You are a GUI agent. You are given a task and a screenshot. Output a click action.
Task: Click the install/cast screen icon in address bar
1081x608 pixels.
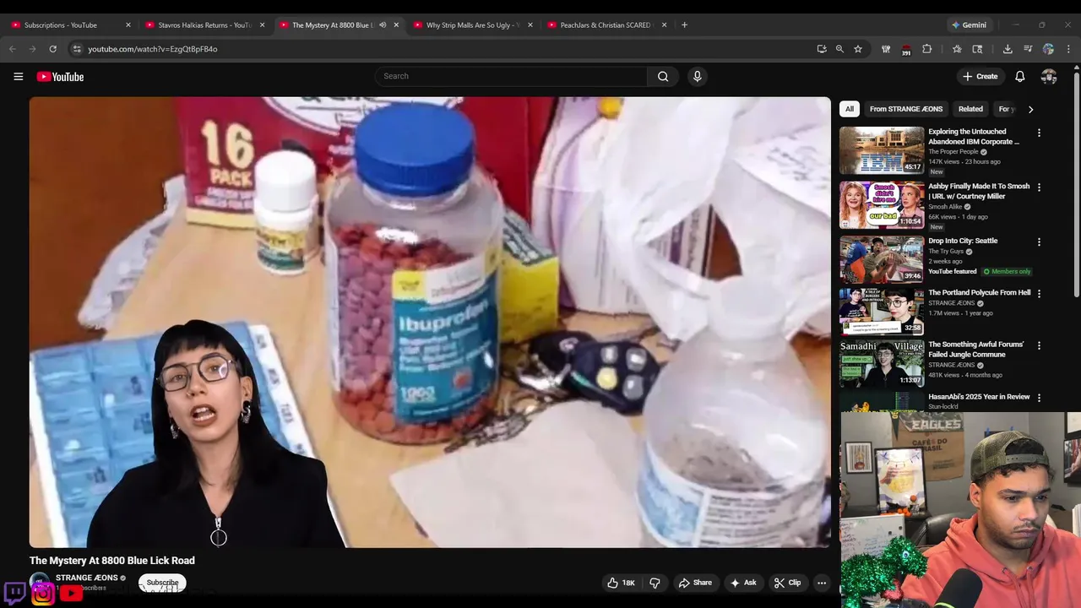click(x=822, y=49)
